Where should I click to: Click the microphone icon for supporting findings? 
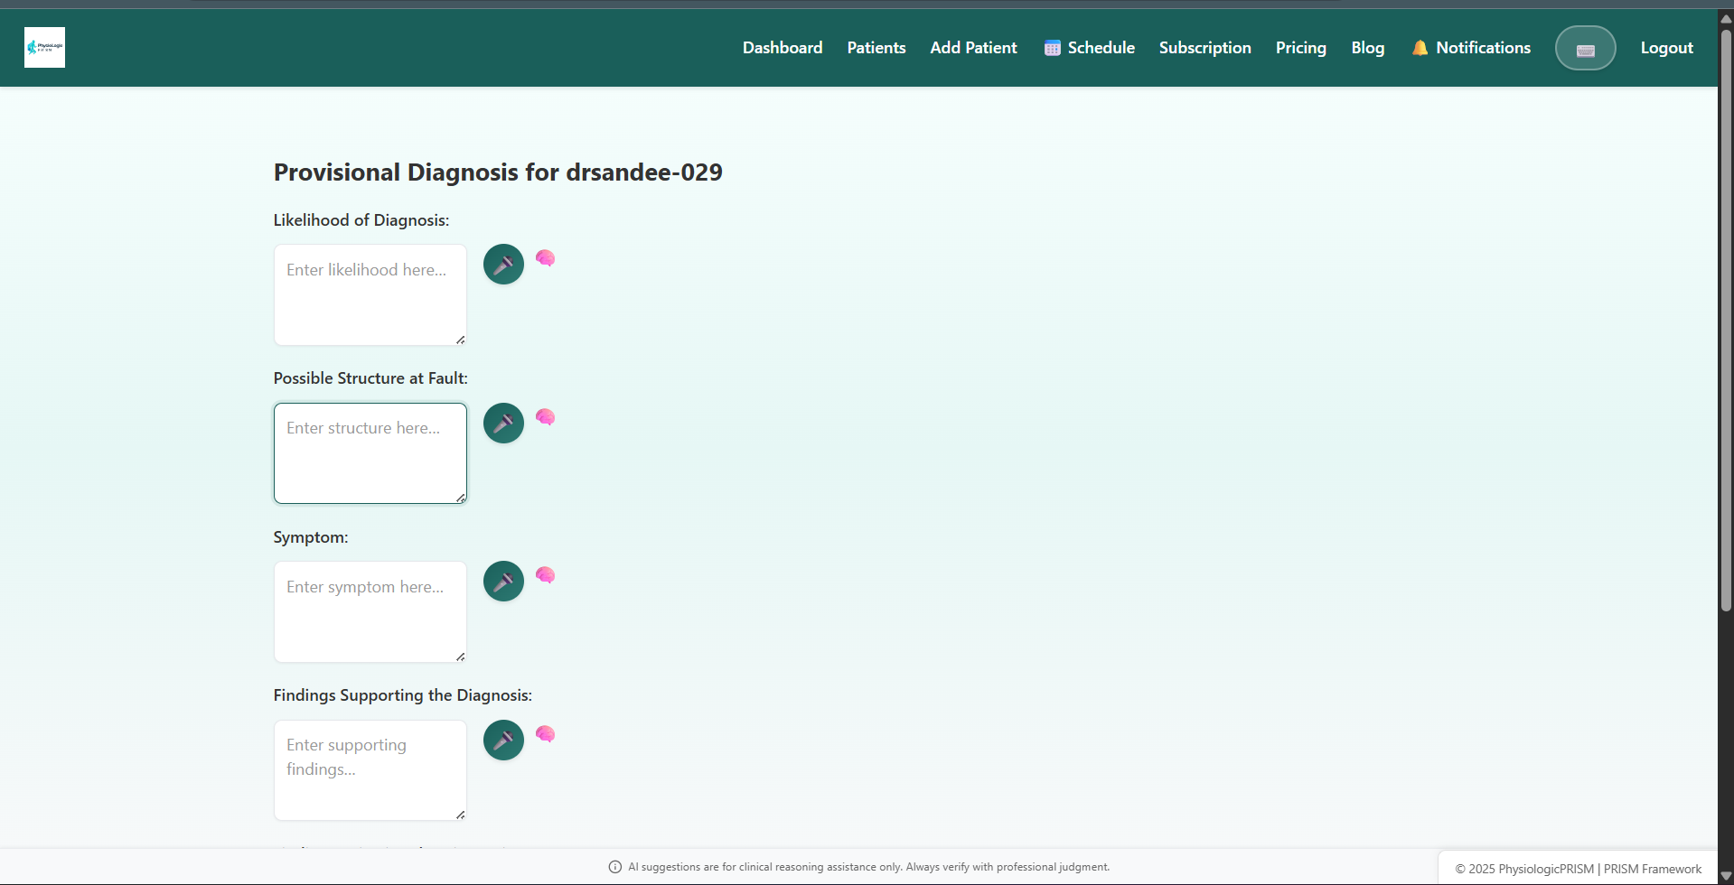tap(502, 740)
